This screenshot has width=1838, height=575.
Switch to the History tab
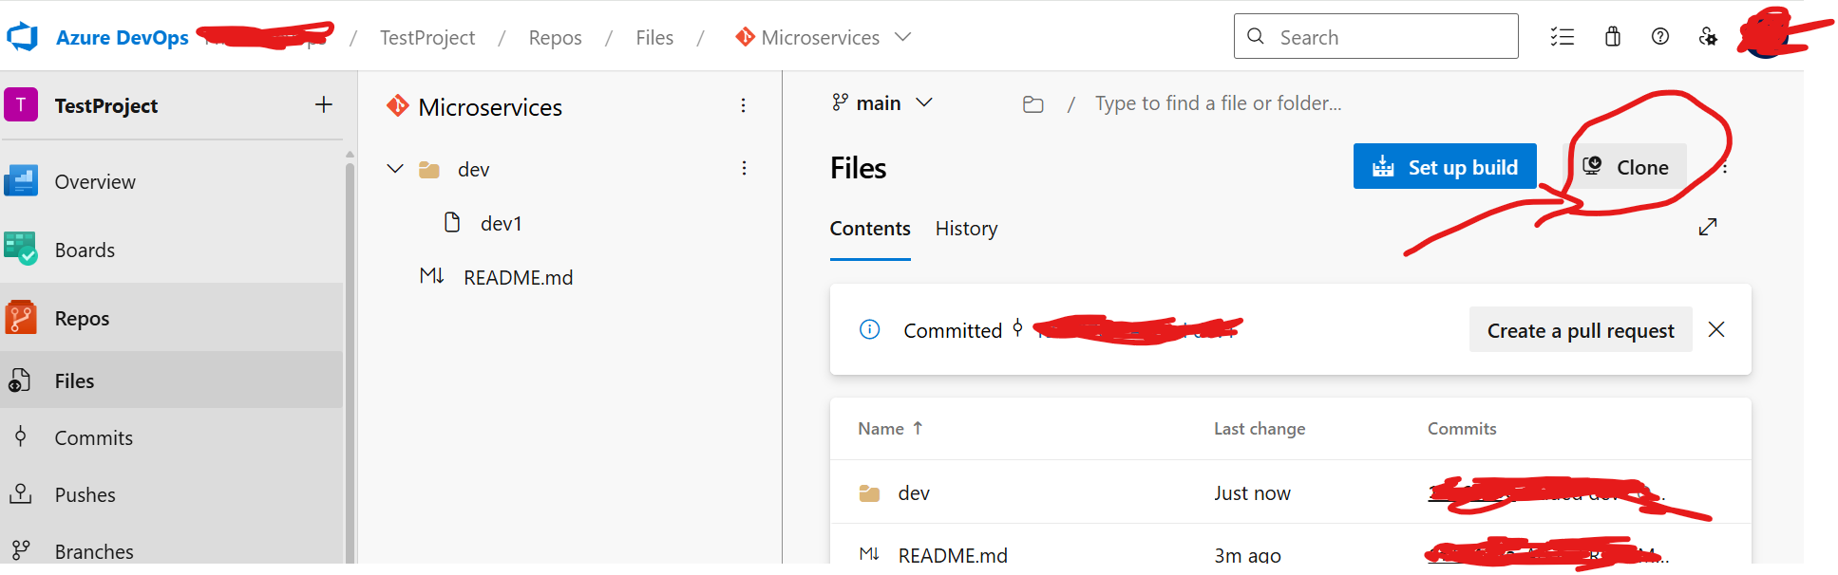click(965, 229)
